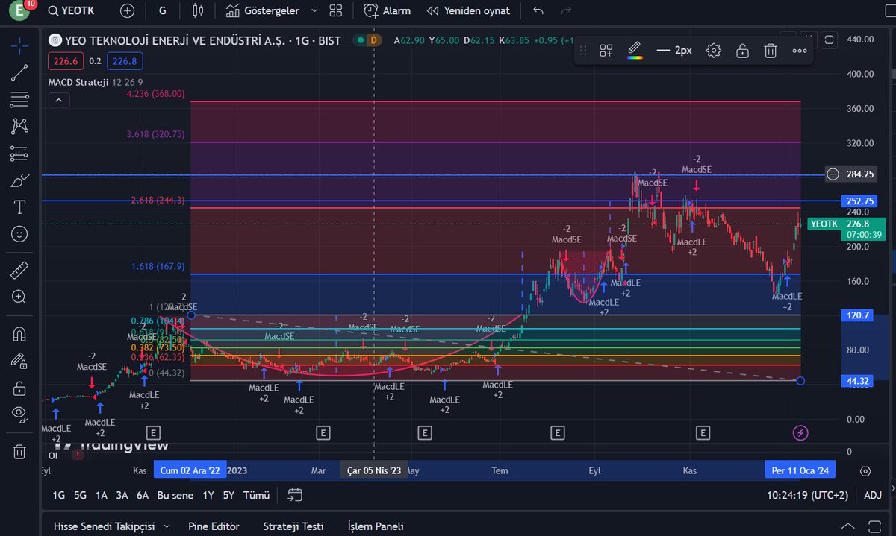
Task: Open the Pine Editör tab
Action: (214, 526)
